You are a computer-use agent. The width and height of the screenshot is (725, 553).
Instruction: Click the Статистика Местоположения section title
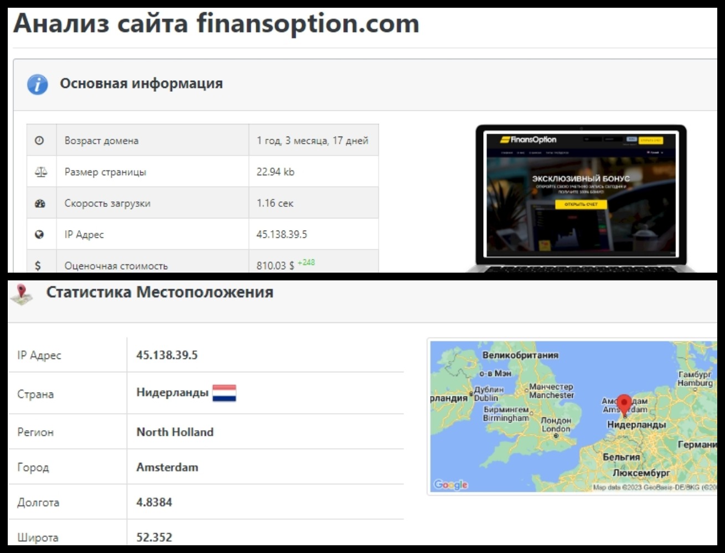(x=159, y=292)
